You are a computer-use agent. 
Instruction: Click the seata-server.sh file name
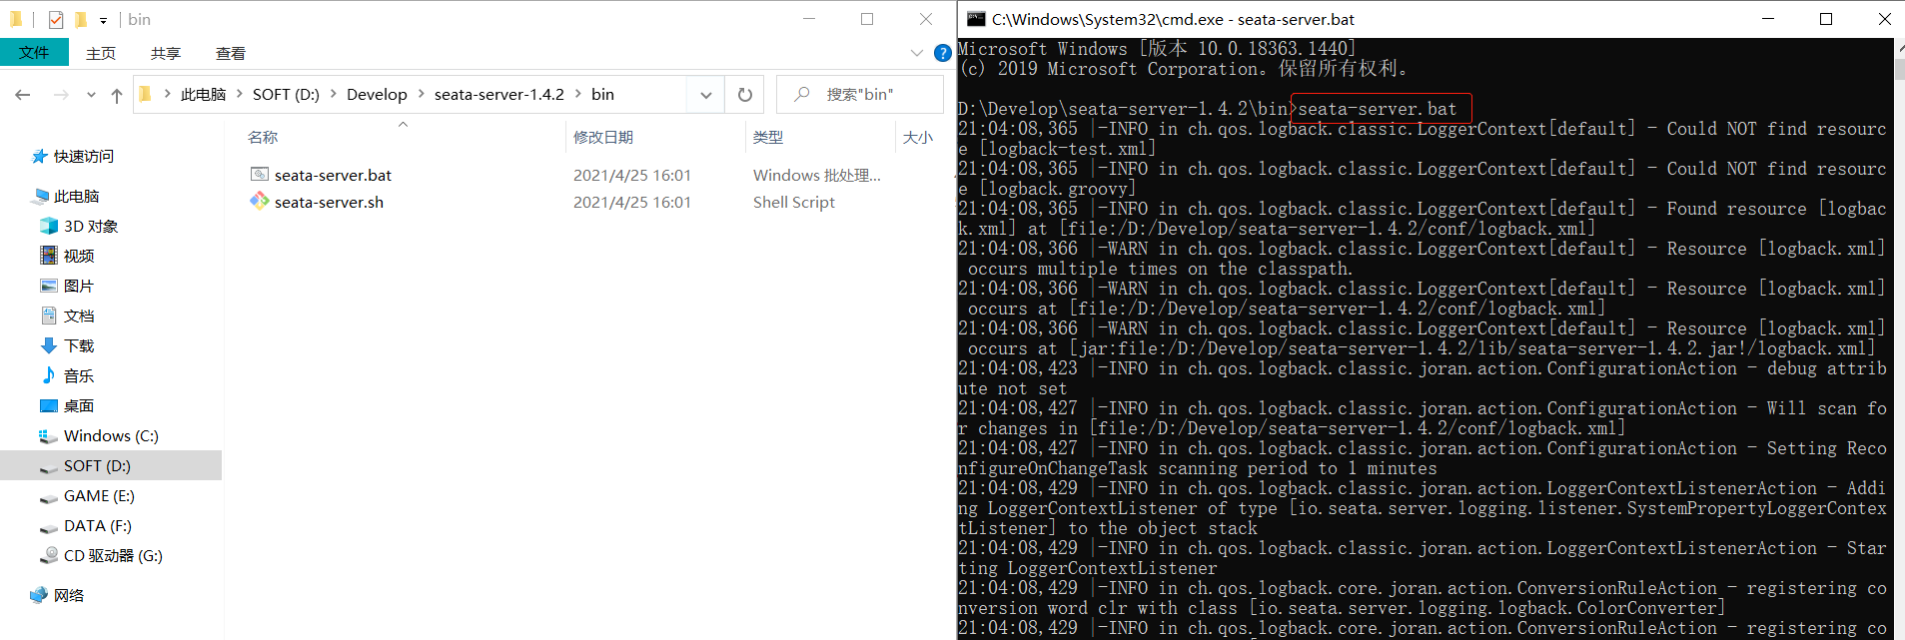pyautogui.click(x=329, y=202)
